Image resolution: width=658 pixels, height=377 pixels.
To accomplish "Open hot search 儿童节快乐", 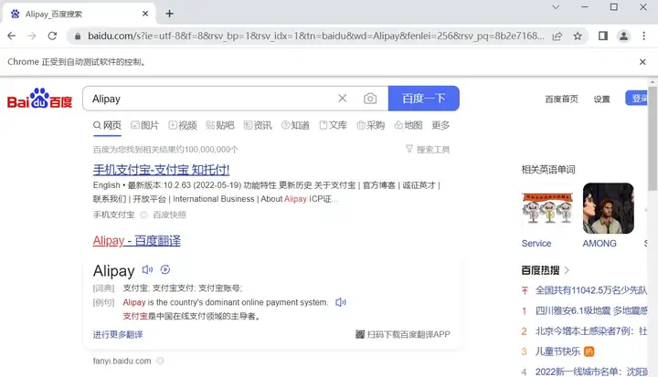I will tap(557, 351).
